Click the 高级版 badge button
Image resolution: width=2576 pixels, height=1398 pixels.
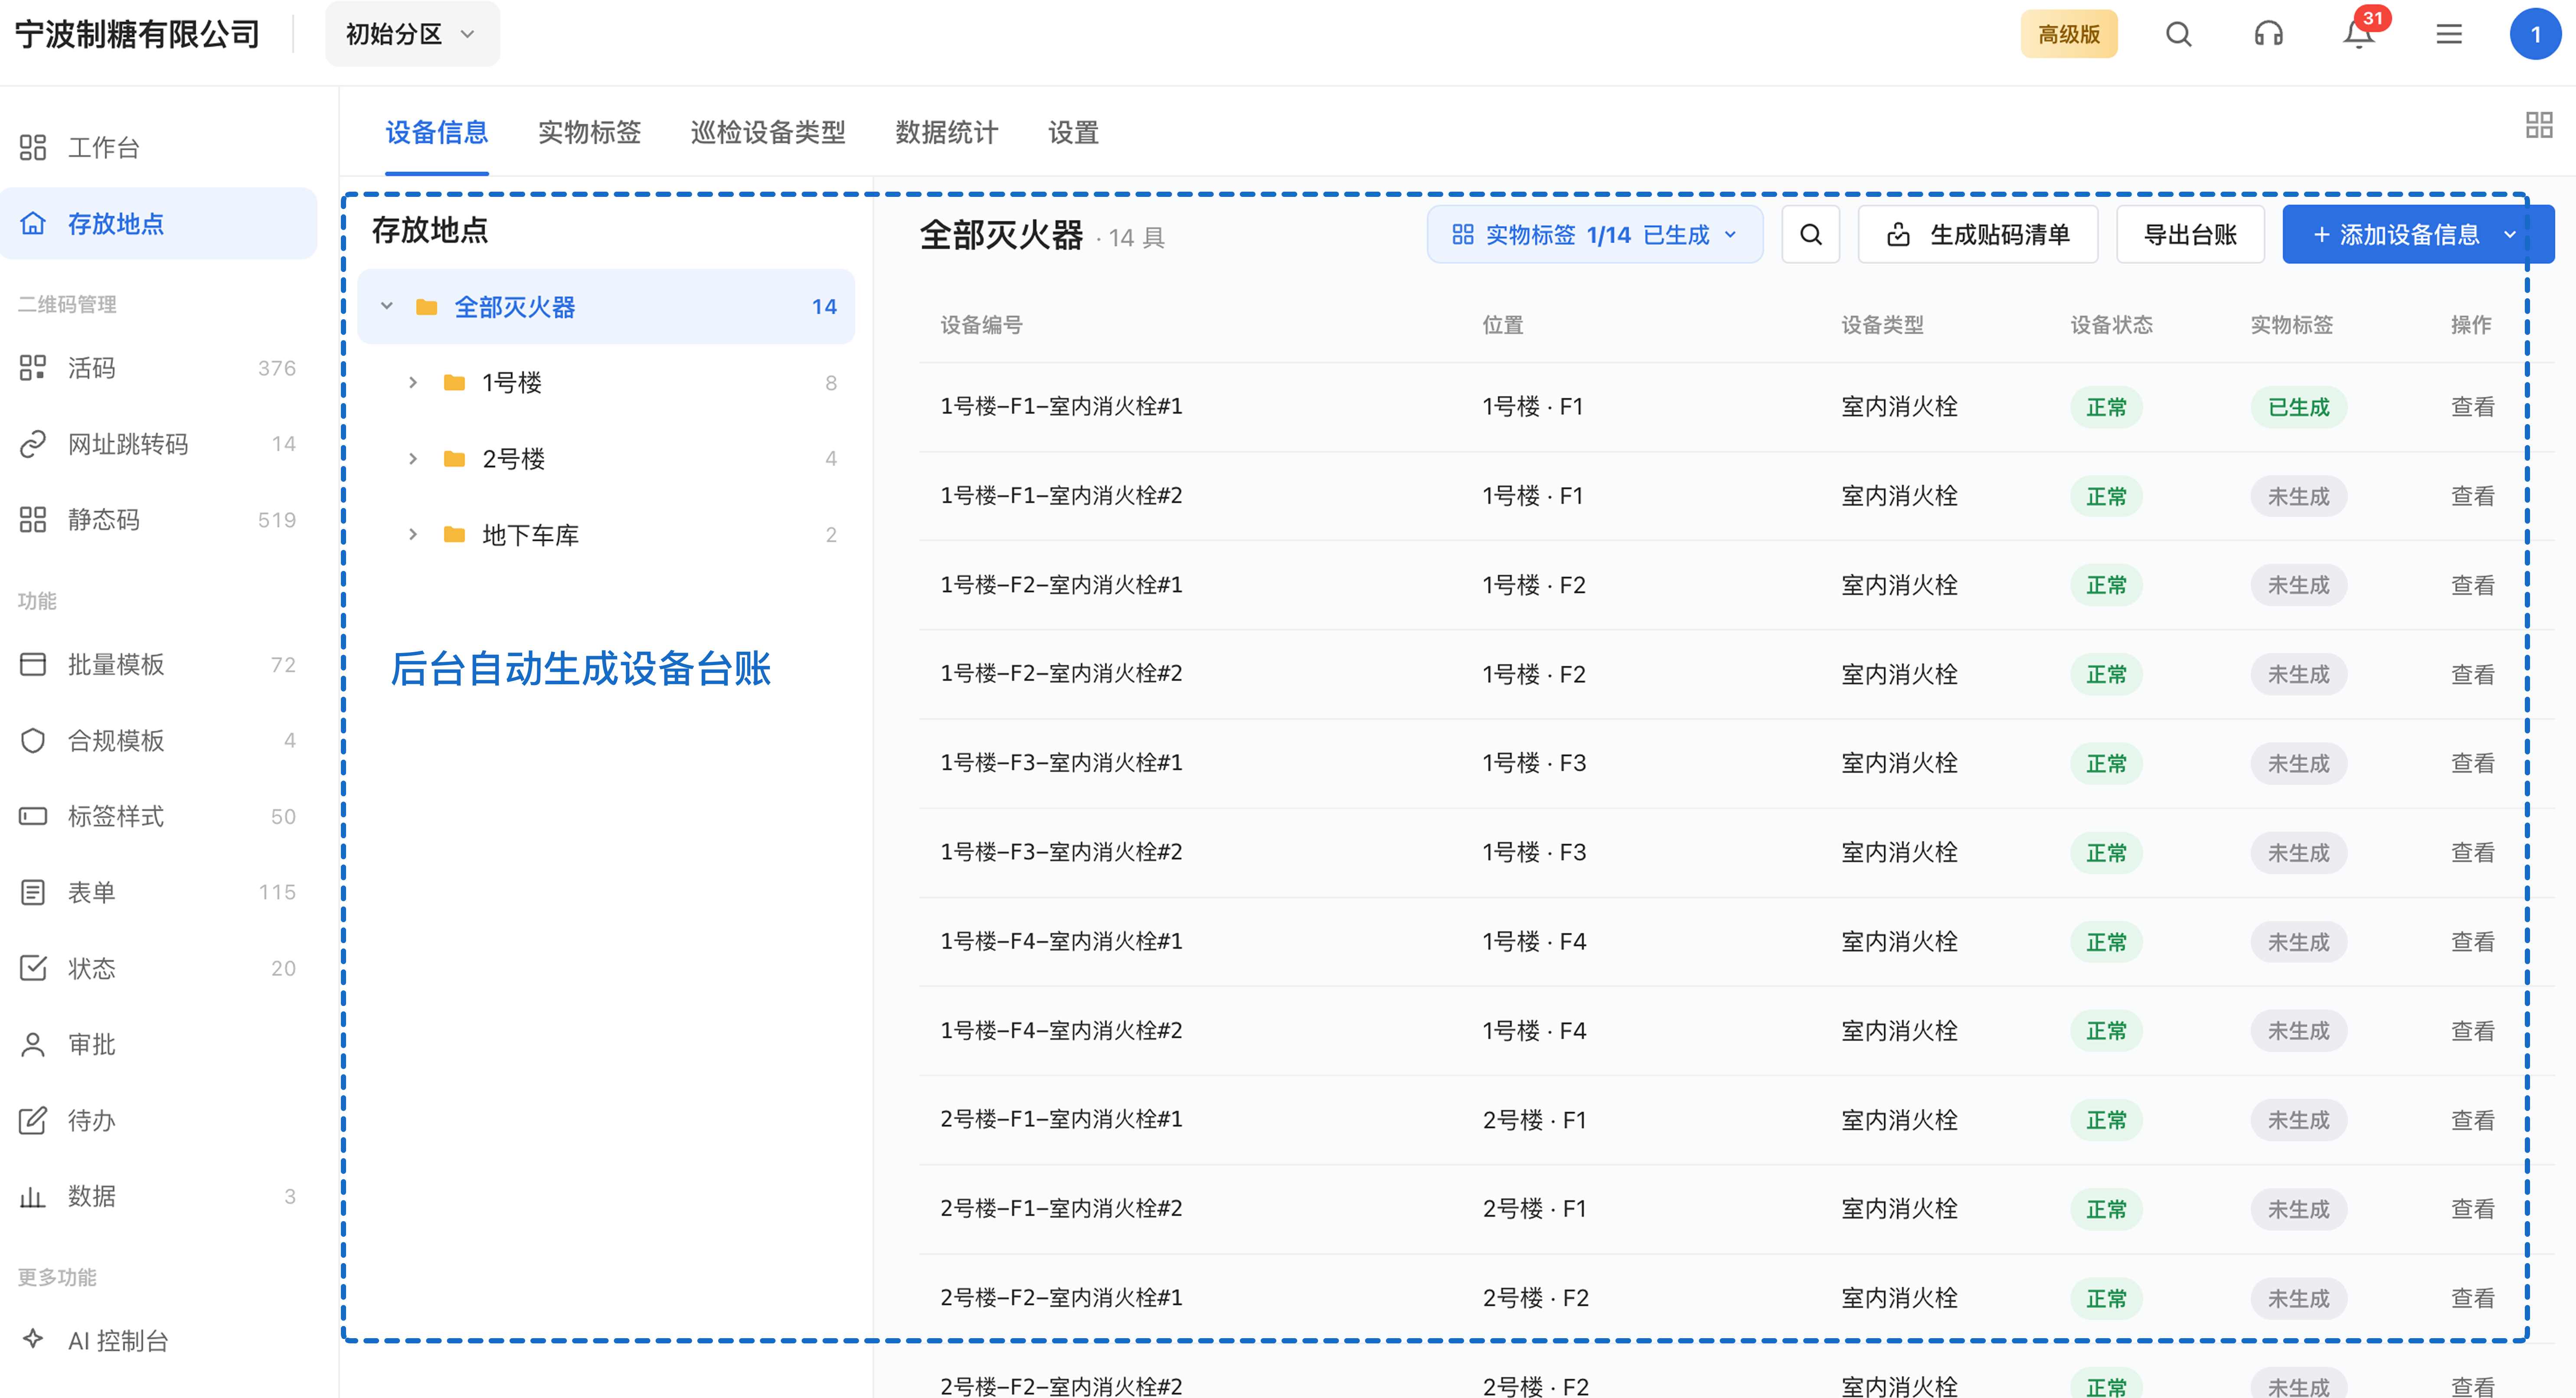pos(2069,34)
